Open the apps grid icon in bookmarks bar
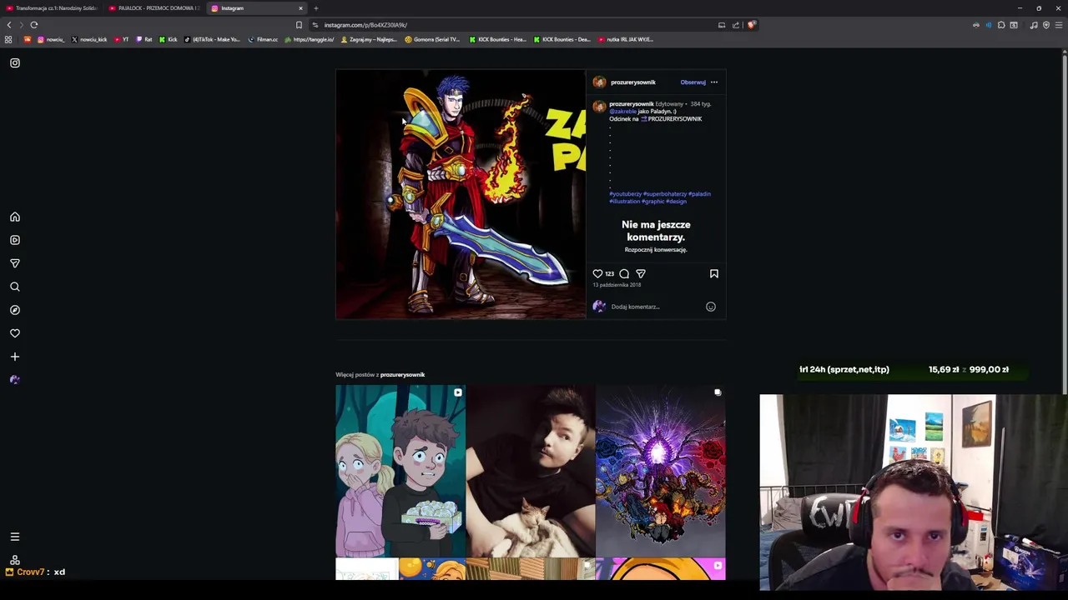Screen dimensions: 1068x600 8,39
